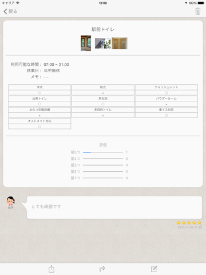Tap the trash delete icon
The image size is (206, 275).
(198, 11)
